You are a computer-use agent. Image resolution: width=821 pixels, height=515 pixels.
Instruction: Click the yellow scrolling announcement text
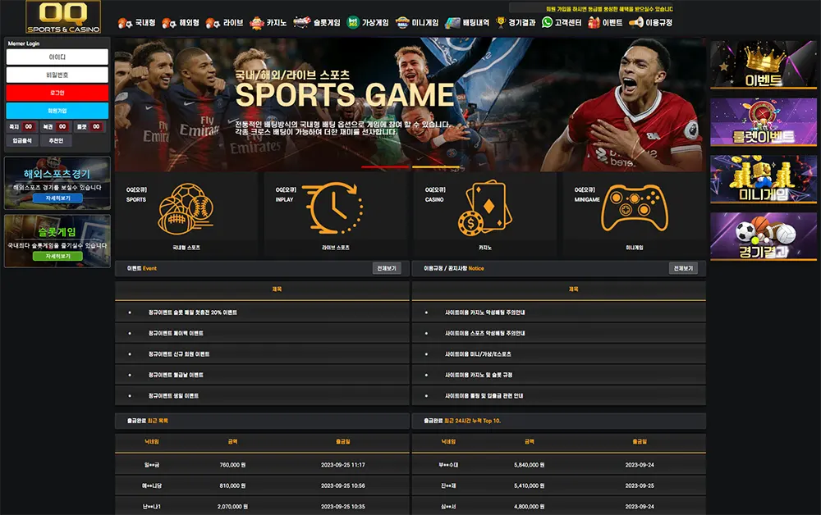click(x=609, y=9)
